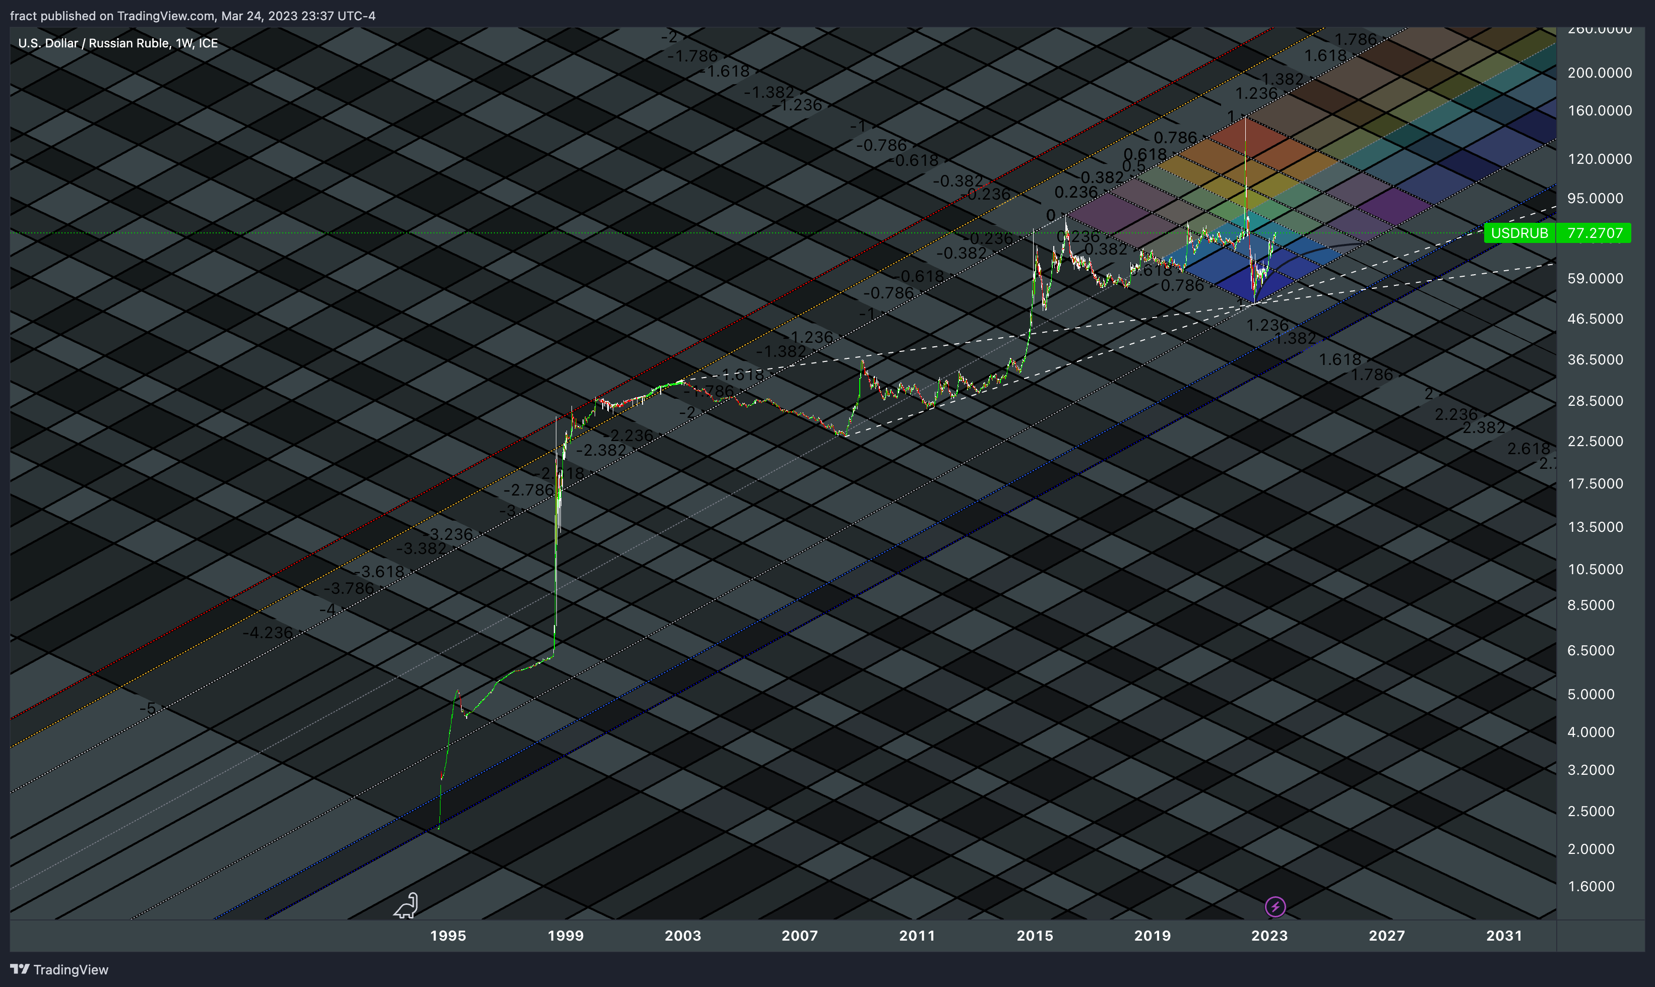Select the 2007 label on the time axis
The image size is (1655, 987).
click(x=800, y=935)
